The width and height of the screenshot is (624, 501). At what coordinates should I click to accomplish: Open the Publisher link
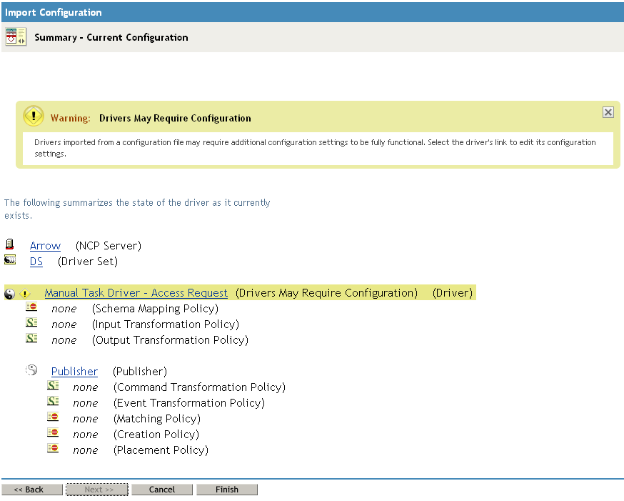74,372
